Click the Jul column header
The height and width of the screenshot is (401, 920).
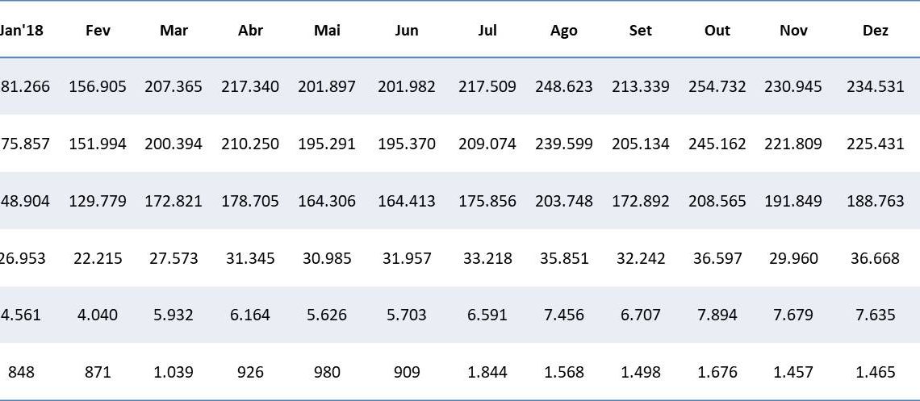click(x=487, y=31)
